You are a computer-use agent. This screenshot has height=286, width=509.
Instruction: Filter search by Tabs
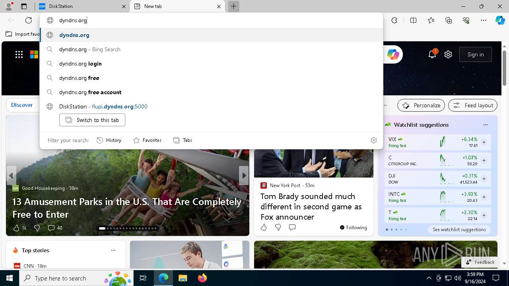click(183, 140)
